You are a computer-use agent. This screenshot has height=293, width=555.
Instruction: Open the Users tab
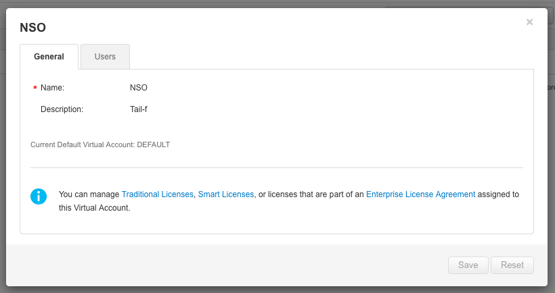coord(105,57)
